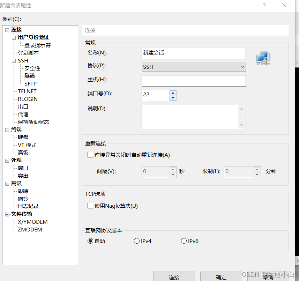Viewport: 299px width, 281px height.
Task: Select the IPv4 radio button
Action: 137,241
